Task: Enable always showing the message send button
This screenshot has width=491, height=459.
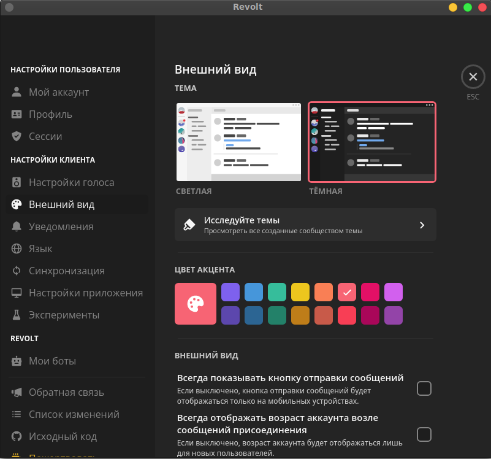Action: click(424, 388)
